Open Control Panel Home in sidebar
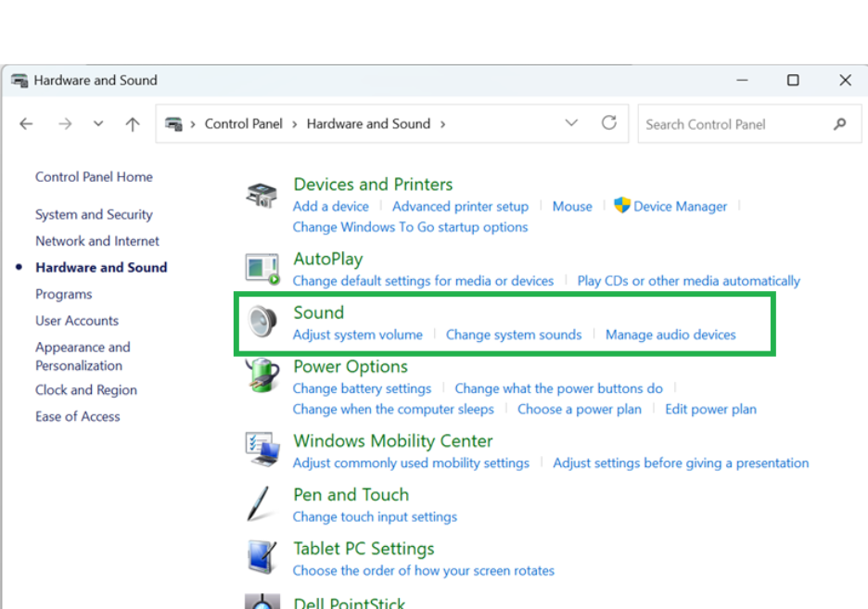Image resolution: width=868 pixels, height=609 pixels. click(x=94, y=177)
